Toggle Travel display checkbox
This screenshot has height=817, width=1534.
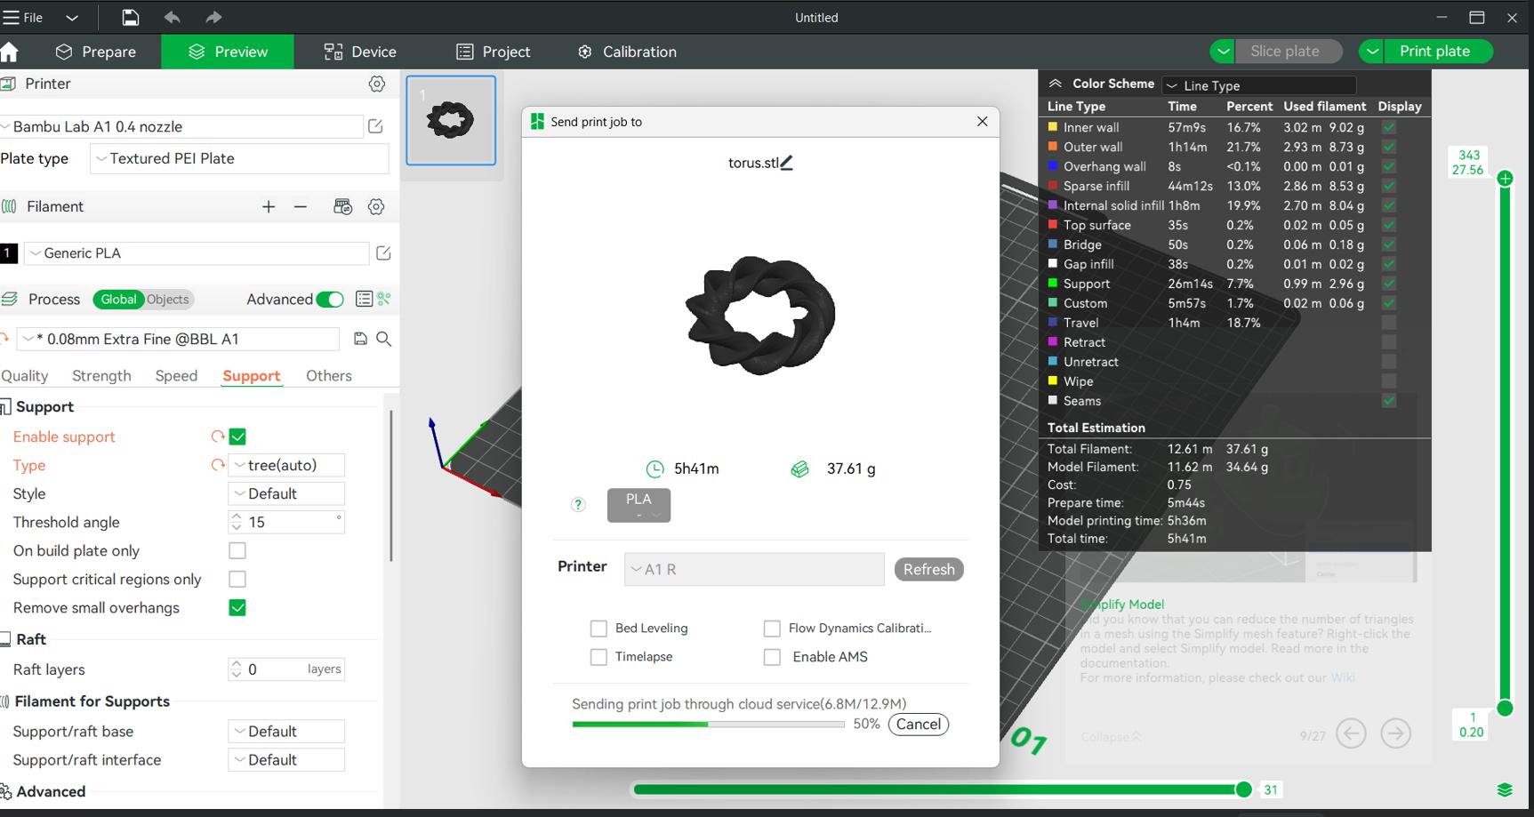coord(1389,323)
